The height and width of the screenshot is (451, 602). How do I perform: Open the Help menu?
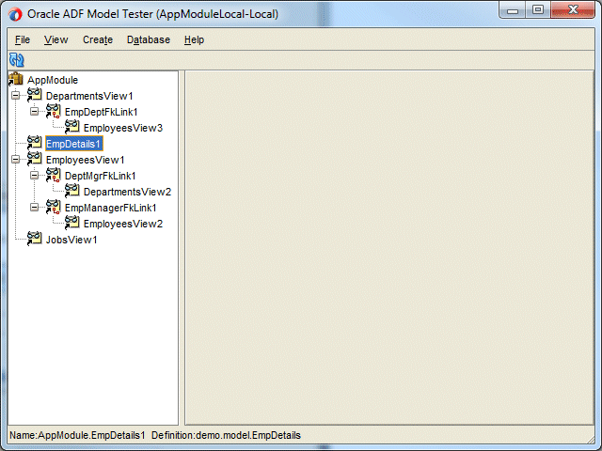[x=195, y=39]
